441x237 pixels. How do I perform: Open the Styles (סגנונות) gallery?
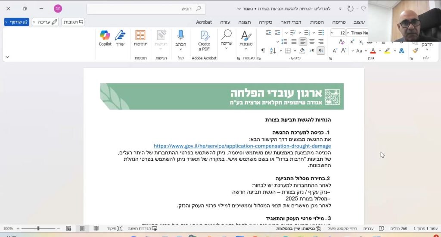coord(246,38)
